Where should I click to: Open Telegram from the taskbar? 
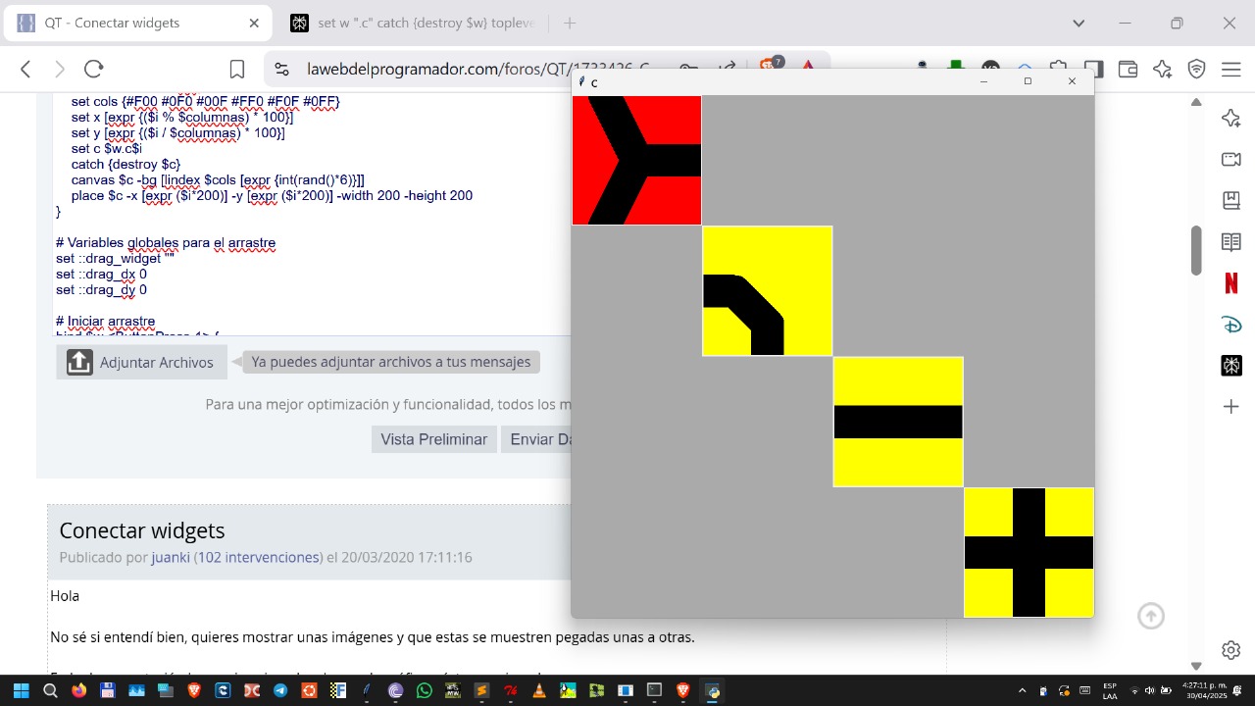point(280,690)
